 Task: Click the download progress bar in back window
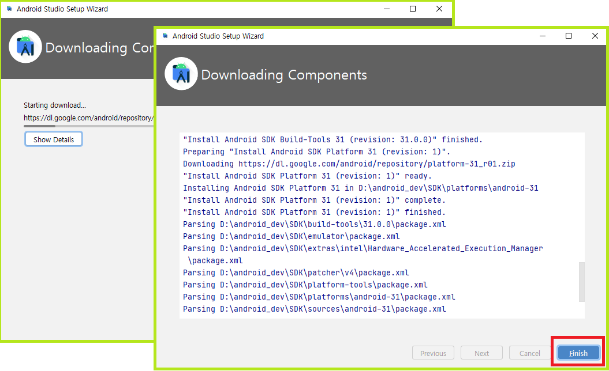tap(88, 126)
